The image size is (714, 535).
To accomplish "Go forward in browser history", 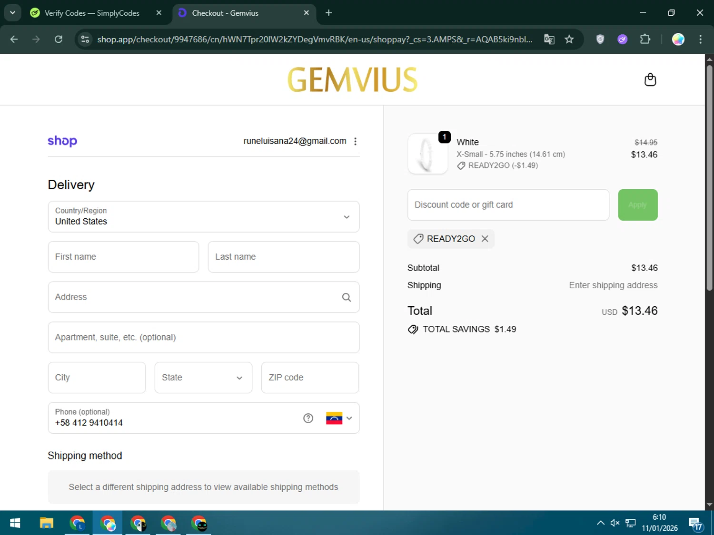I will coord(36,39).
